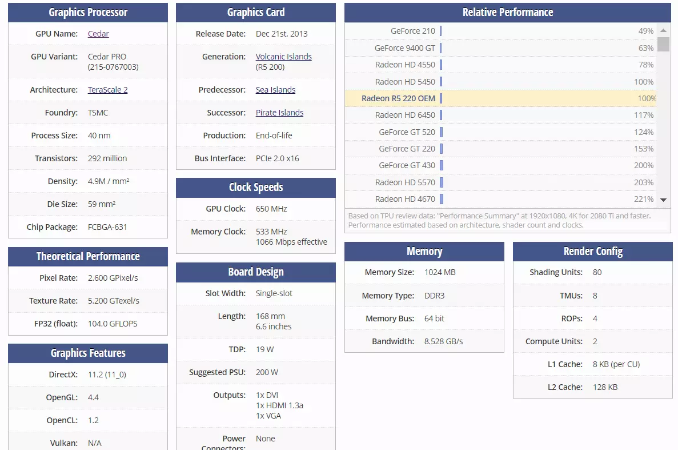This screenshot has width=678, height=450.
Task: Follow the Volcanic Islands generation link
Action: tap(284, 56)
